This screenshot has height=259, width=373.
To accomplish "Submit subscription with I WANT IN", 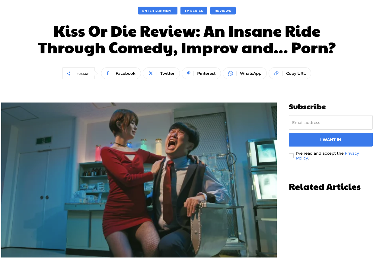I will (330, 140).
